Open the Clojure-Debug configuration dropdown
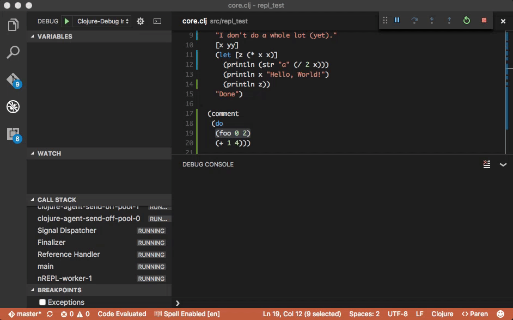Viewport: 513px width, 320px height. coord(102,21)
